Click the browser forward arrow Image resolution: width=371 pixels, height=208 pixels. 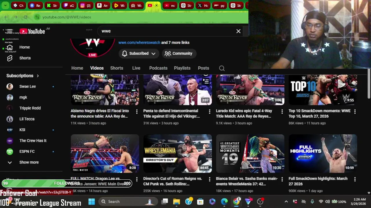[x=16, y=17]
